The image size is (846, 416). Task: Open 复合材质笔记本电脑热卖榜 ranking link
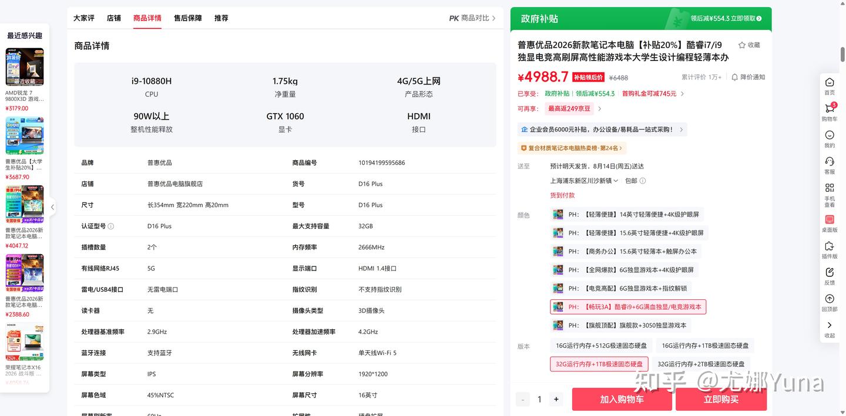(x=572, y=148)
